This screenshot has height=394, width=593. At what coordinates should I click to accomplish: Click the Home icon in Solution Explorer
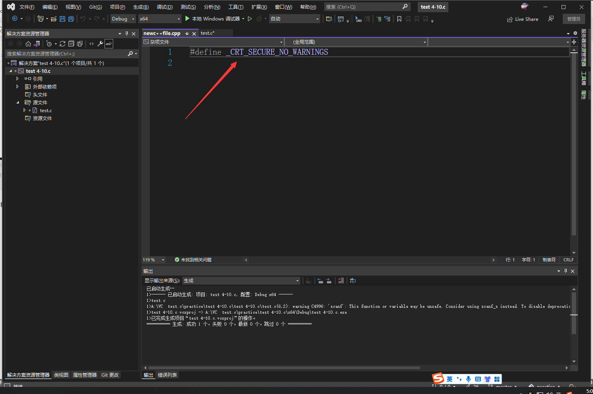pos(28,44)
